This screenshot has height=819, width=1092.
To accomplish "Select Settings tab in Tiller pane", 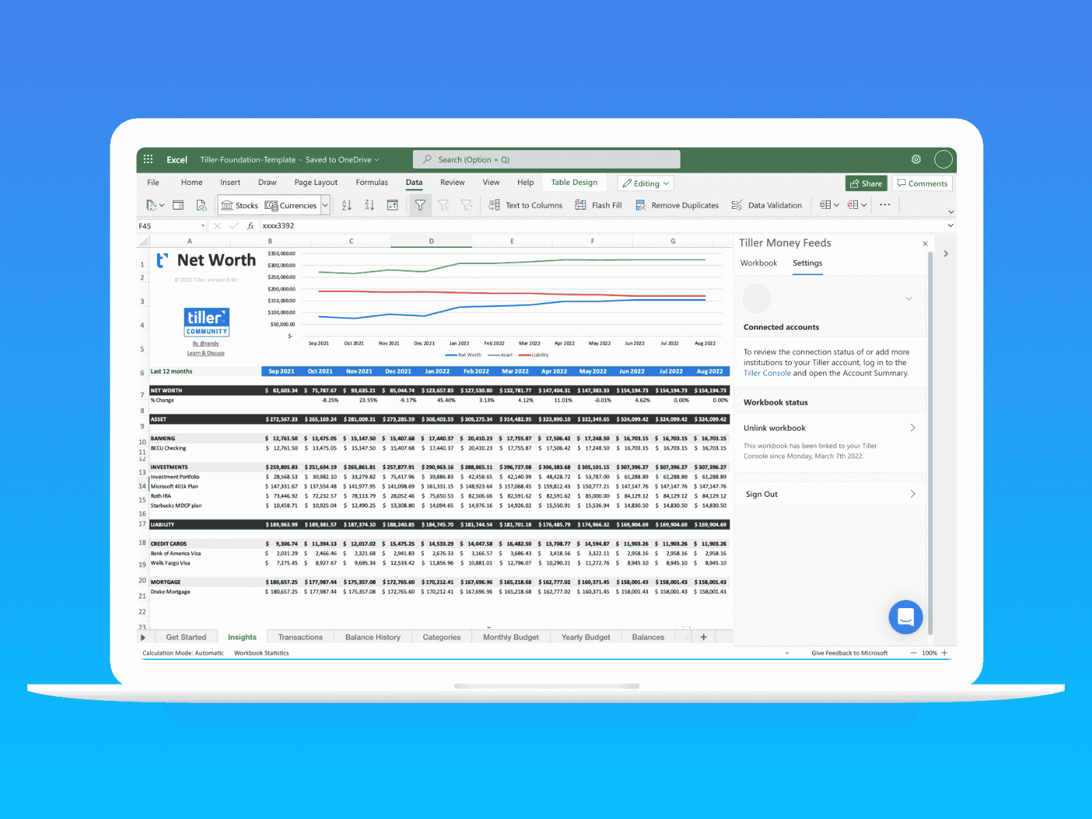I will point(807,263).
